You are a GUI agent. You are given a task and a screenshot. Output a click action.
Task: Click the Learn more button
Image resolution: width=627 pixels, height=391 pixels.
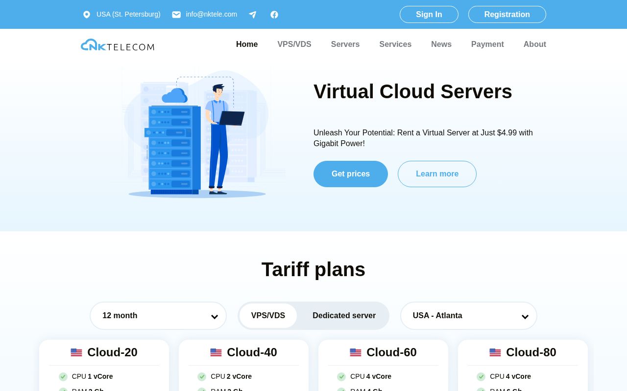(437, 174)
